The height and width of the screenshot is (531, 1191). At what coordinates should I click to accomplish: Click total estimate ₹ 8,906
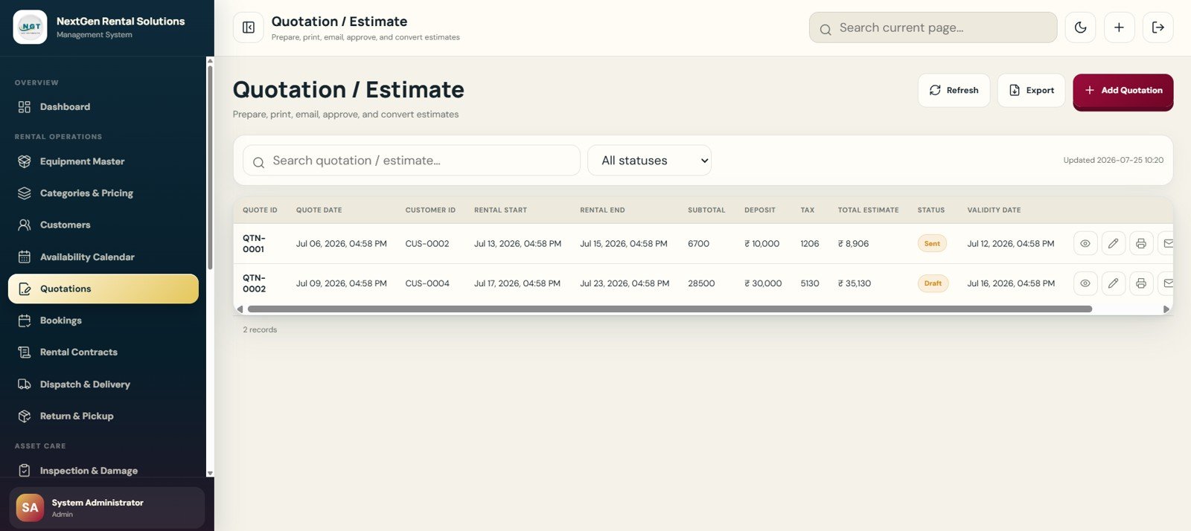click(x=853, y=244)
